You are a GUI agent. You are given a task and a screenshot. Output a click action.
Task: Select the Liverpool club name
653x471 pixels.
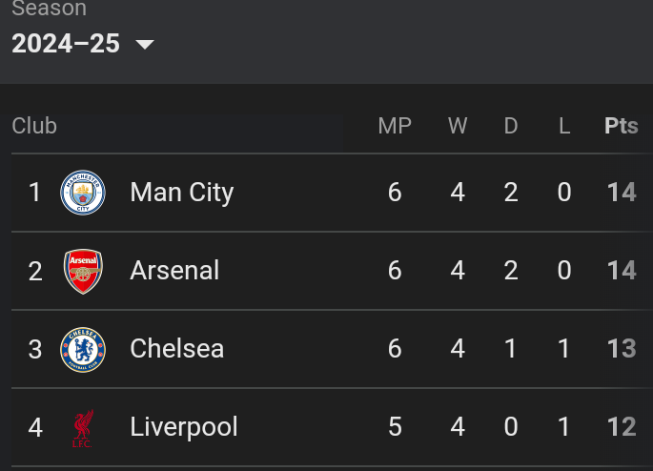(184, 427)
